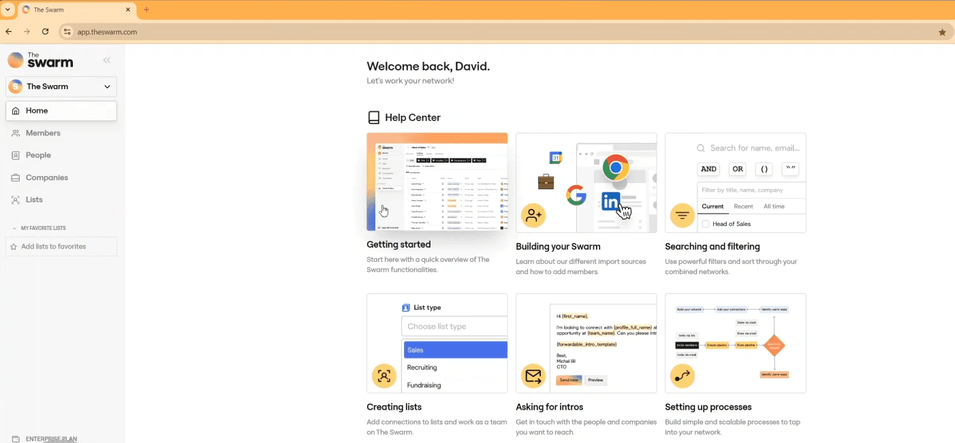Click the add-member icon on Building your Swarm

tap(533, 216)
